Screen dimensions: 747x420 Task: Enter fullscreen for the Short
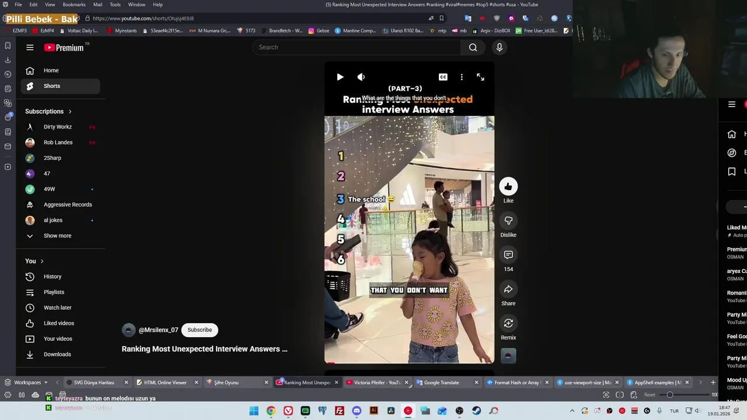(480, 77)
